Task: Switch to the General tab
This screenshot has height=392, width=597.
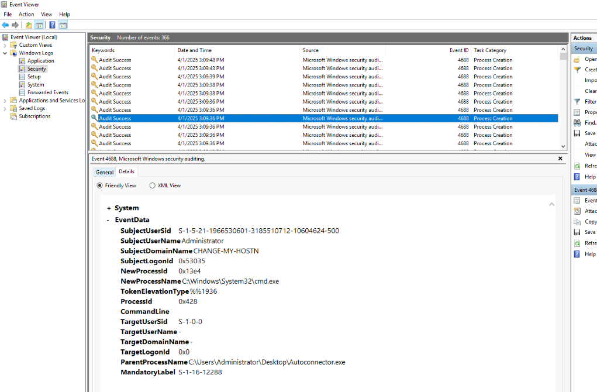Action: point(105,172)
